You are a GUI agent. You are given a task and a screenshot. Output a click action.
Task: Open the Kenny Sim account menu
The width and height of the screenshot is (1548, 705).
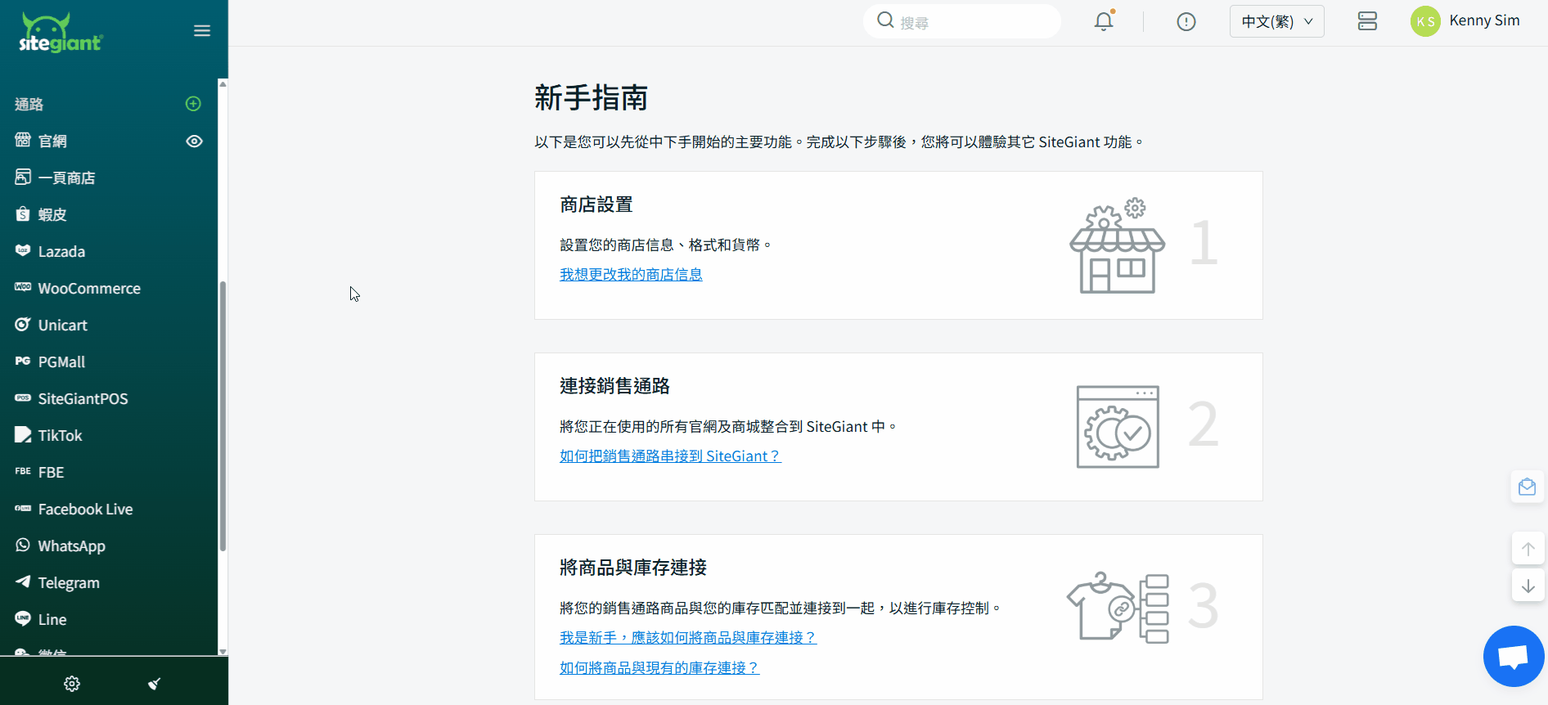click(x=1465, y=21)
